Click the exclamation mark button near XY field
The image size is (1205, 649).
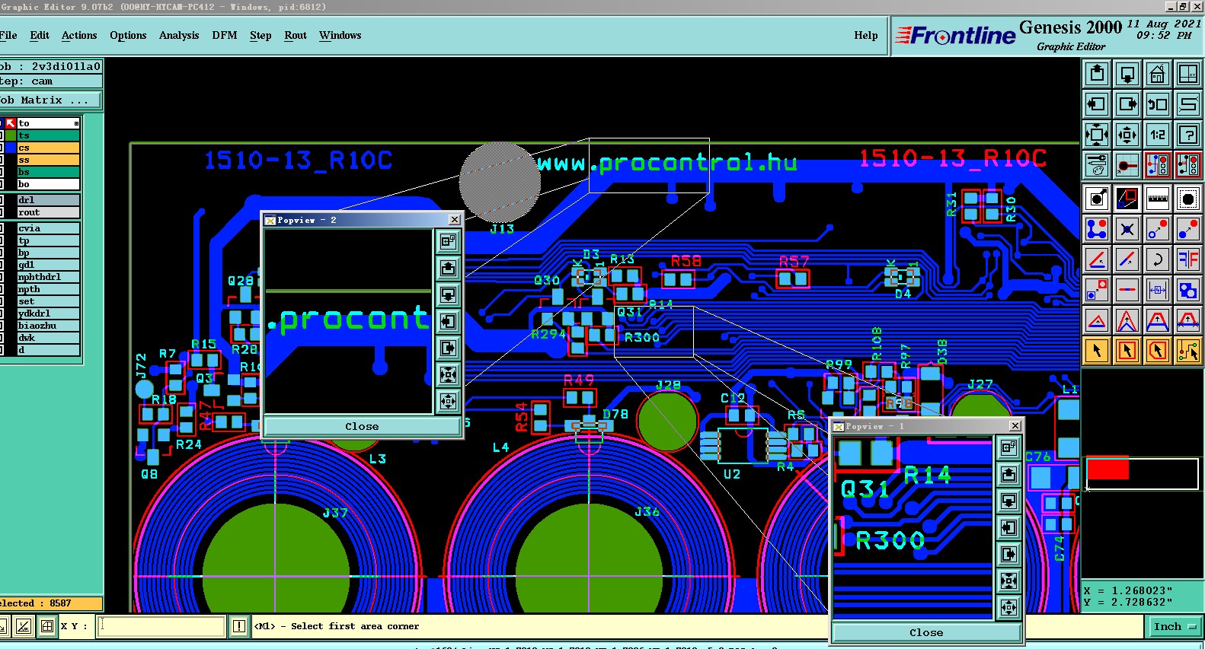coord(239,626)
